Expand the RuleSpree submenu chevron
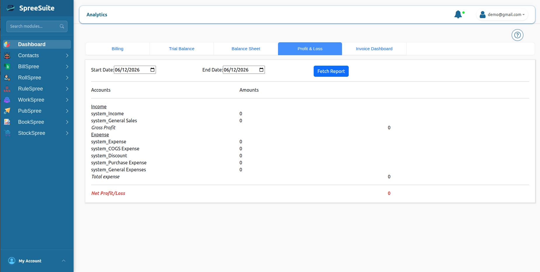The image size is (540, 272). [67, 89]
